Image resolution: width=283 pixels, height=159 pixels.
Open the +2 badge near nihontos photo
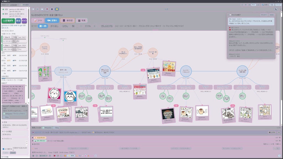coord(143,70)
